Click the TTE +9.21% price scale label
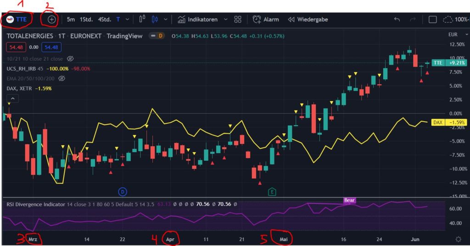470x246 pixels. click(x=449, y=63)
